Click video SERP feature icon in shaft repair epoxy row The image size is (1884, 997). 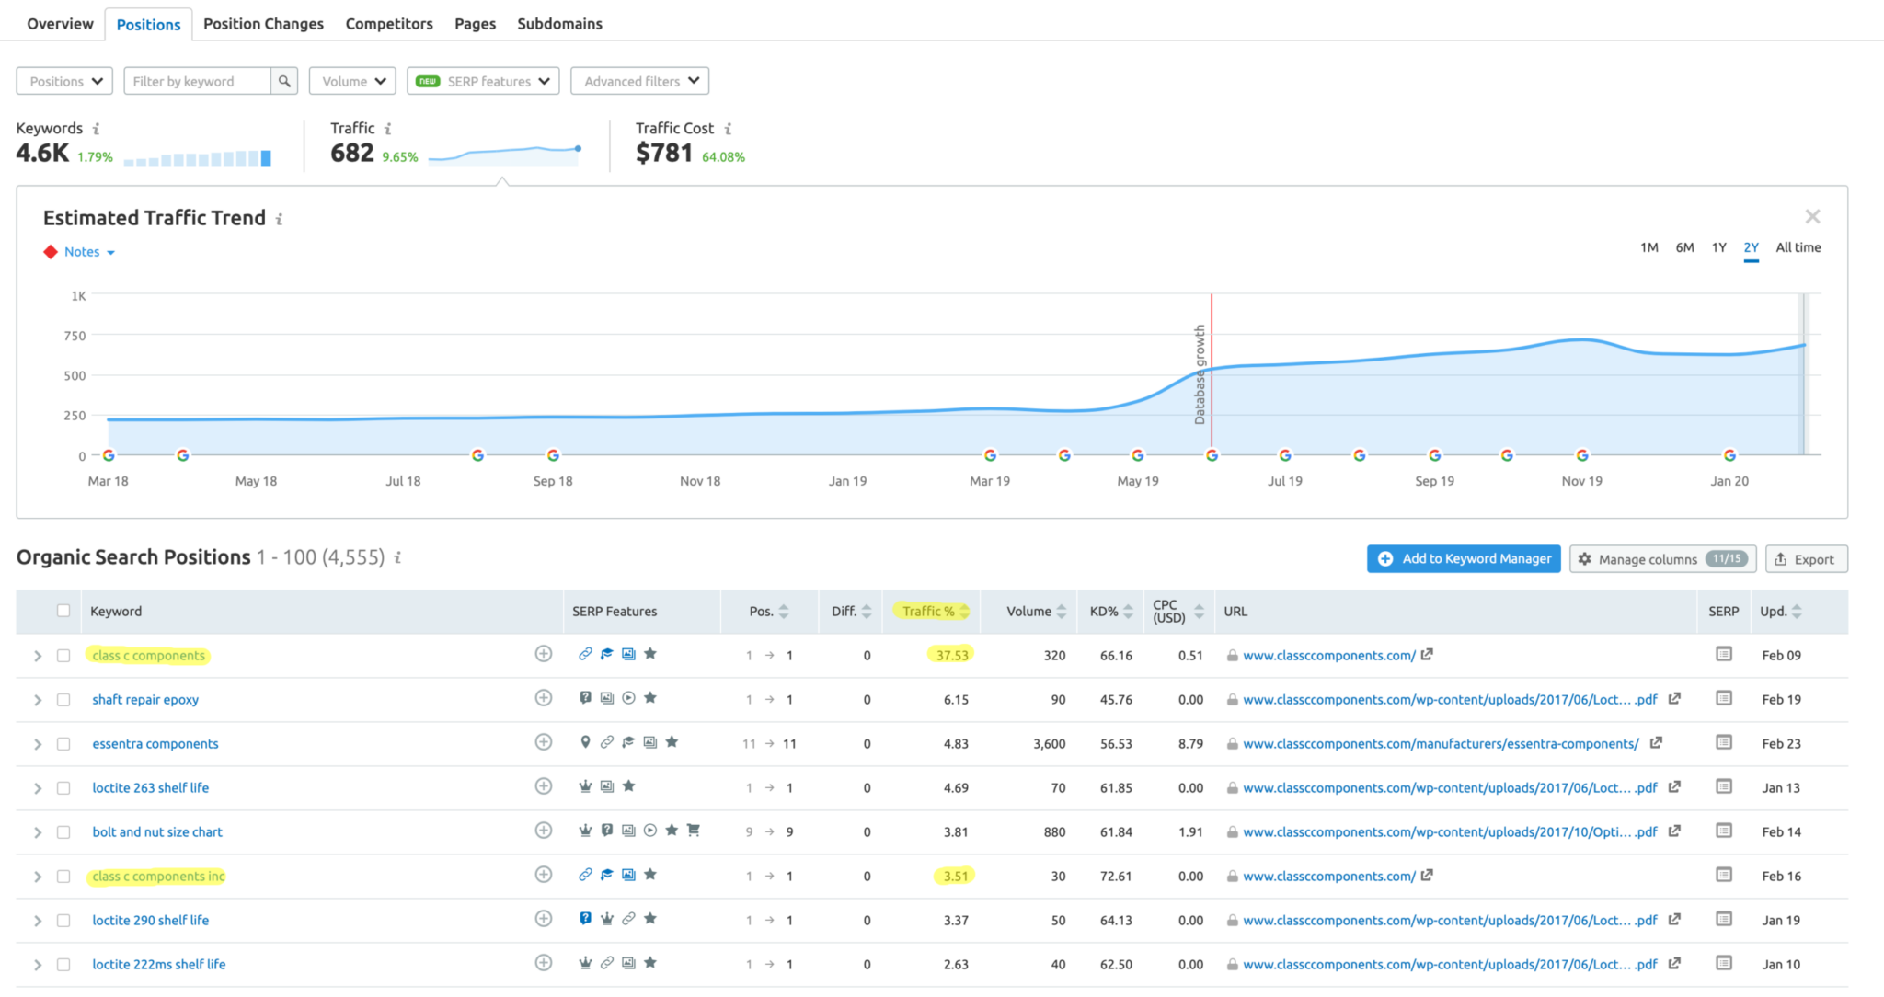pyautogui.click(x=628, y=698)
